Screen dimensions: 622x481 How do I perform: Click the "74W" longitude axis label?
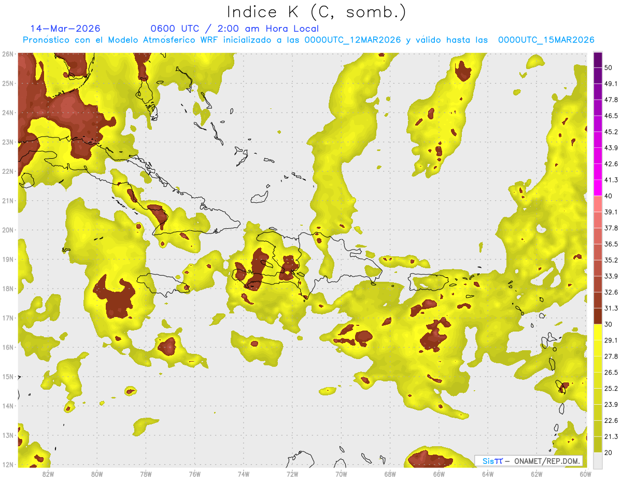click(x=244, y=474)
